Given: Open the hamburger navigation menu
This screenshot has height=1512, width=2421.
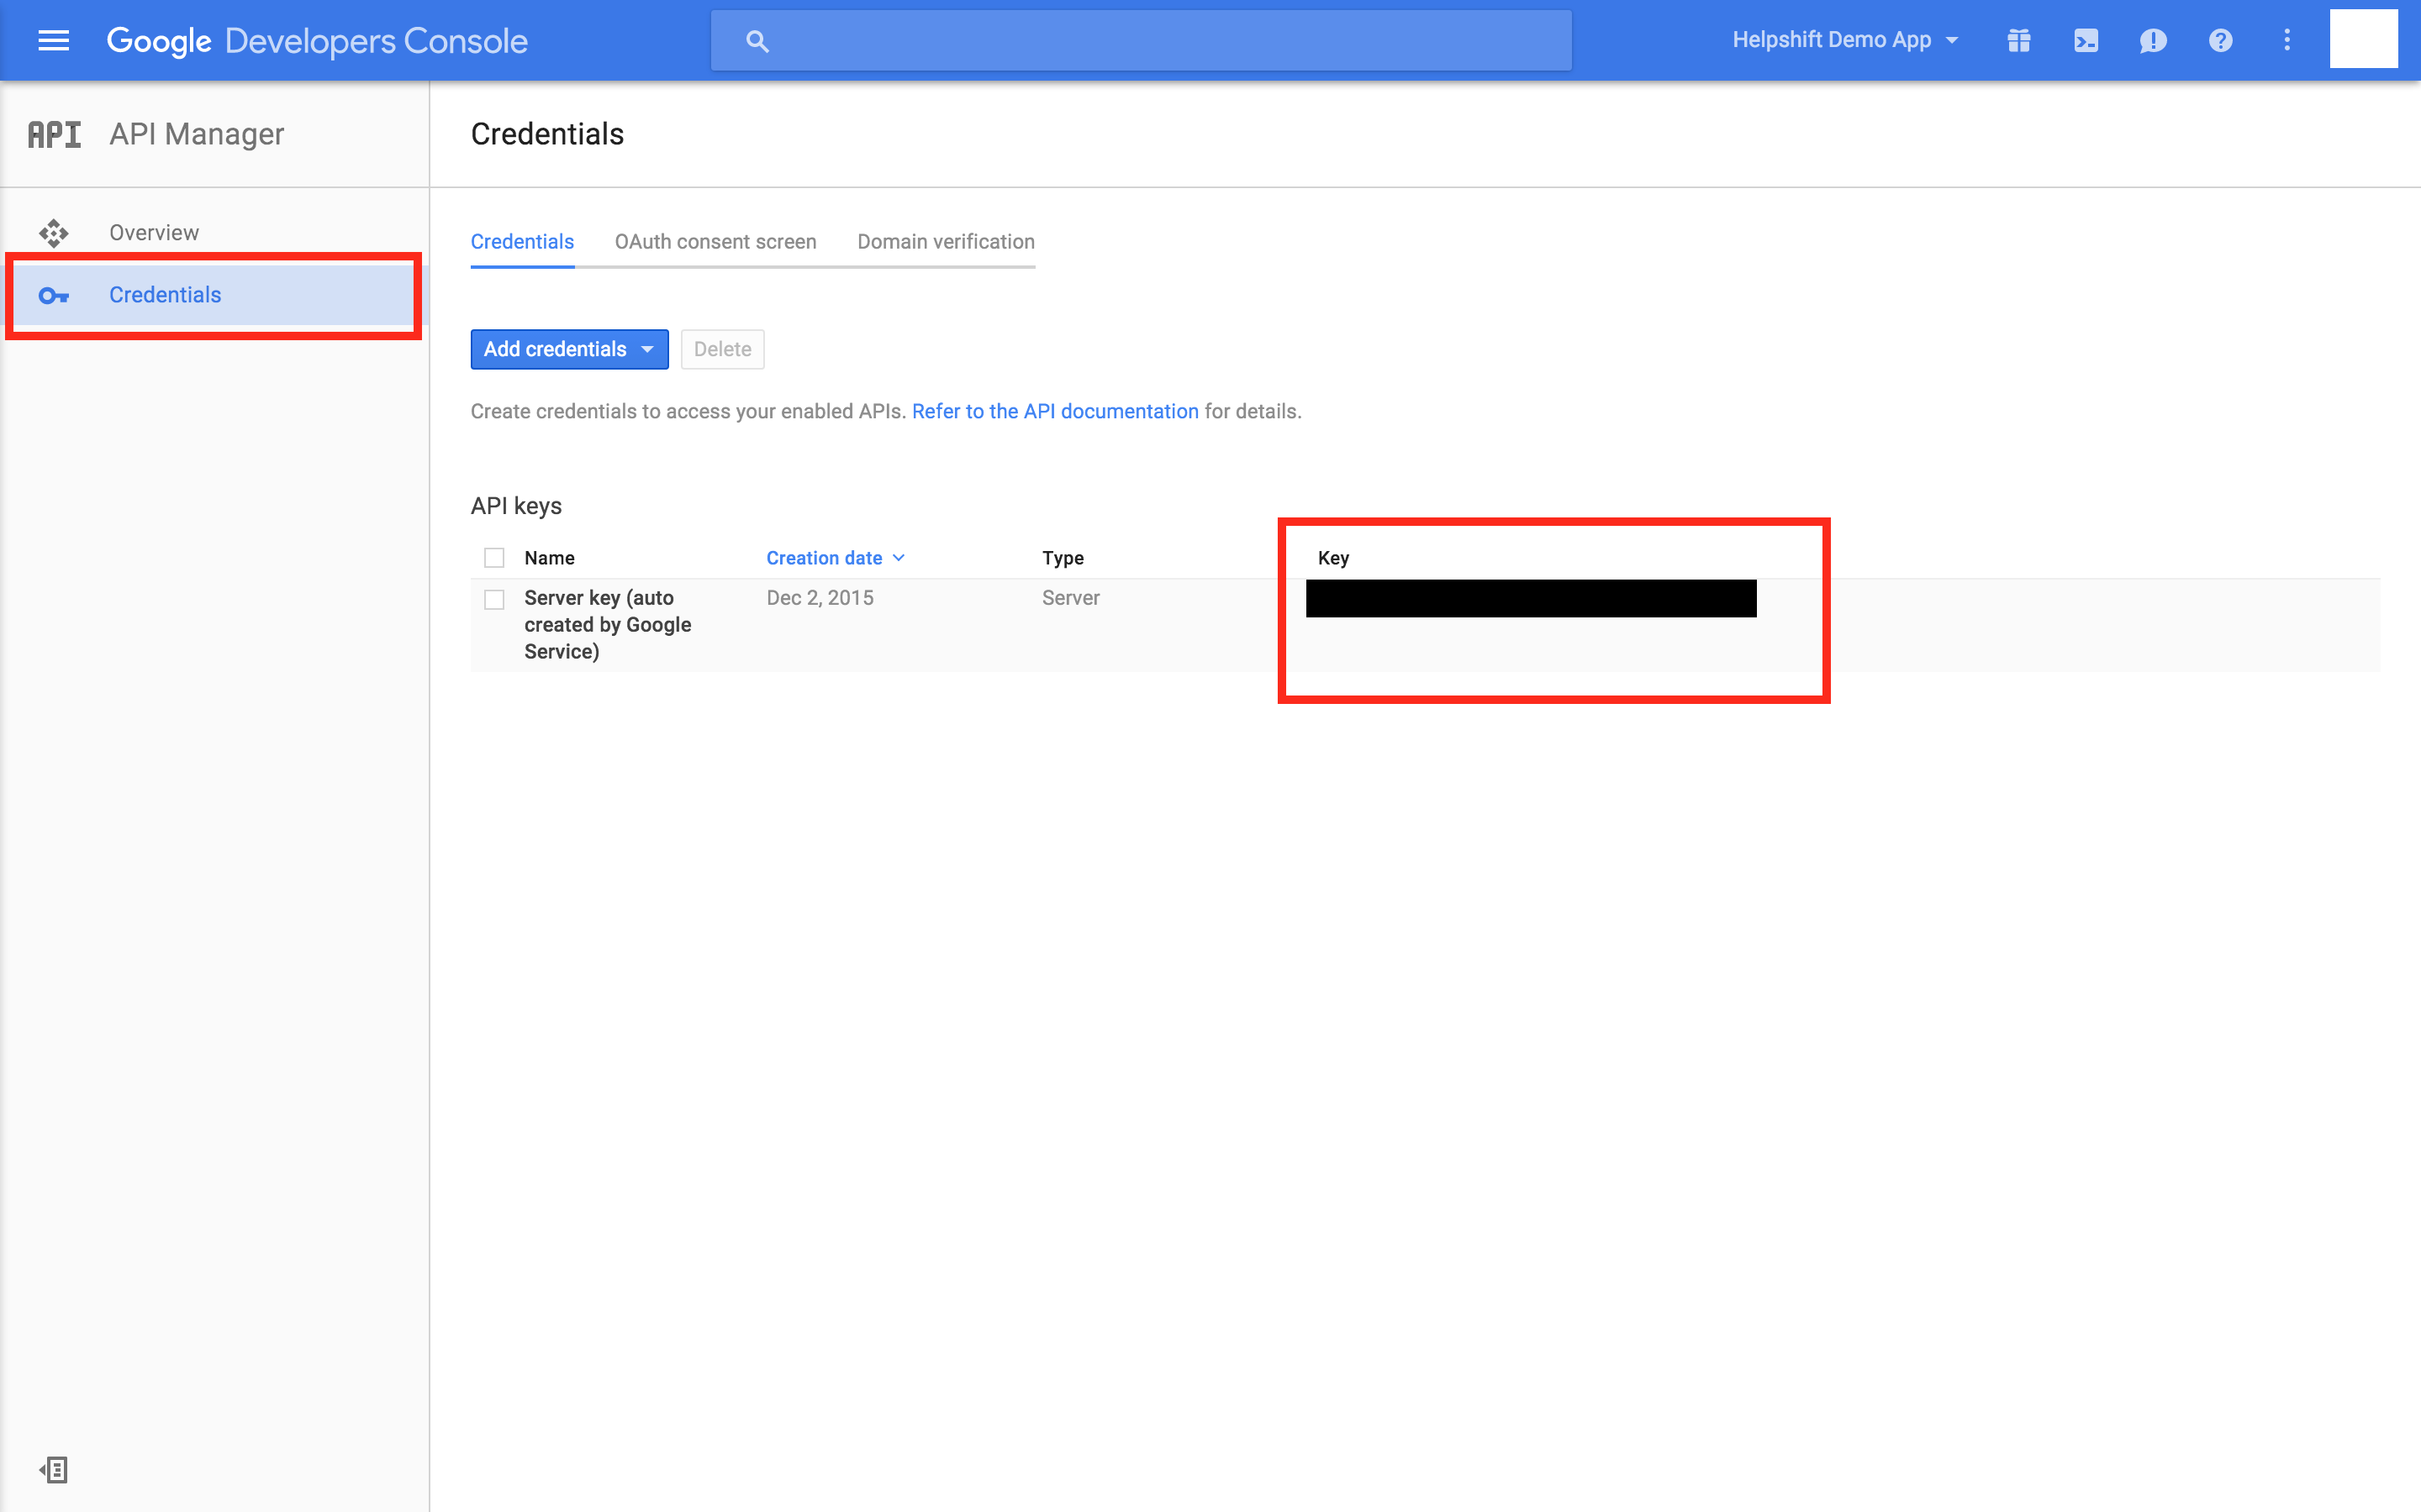Looking at the screenshot, I should (x=53, y=40).
